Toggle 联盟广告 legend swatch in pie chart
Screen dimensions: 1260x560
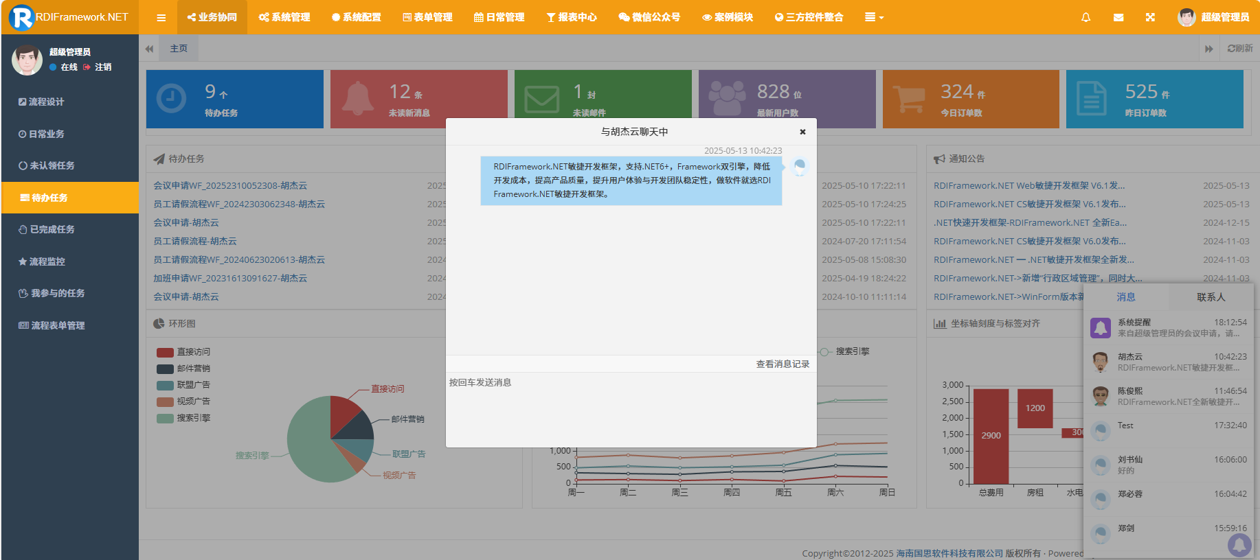point(165,385)
